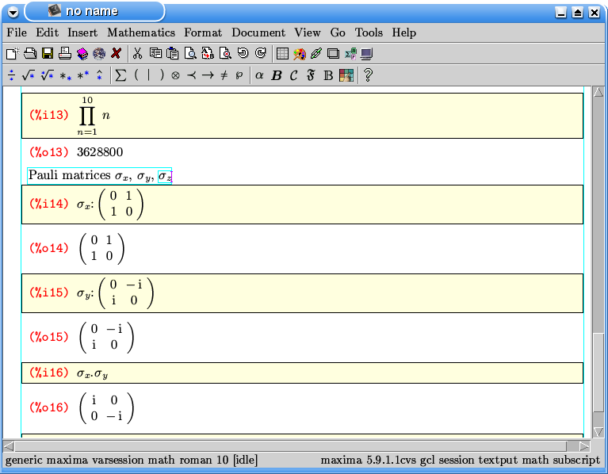
Task: Open the painter palette icon
Action: pos(300,53)
